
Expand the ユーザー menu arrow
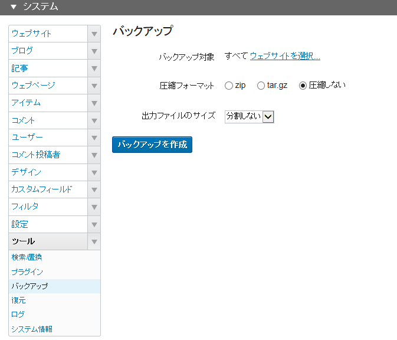pyautogui.click(x=94, y=138)
